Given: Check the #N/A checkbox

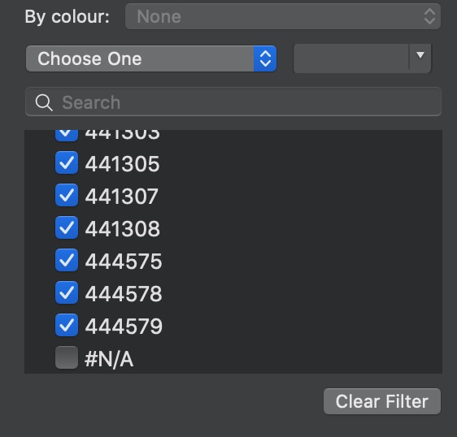Looking at the screenshot, I should [x=67, y=357].
